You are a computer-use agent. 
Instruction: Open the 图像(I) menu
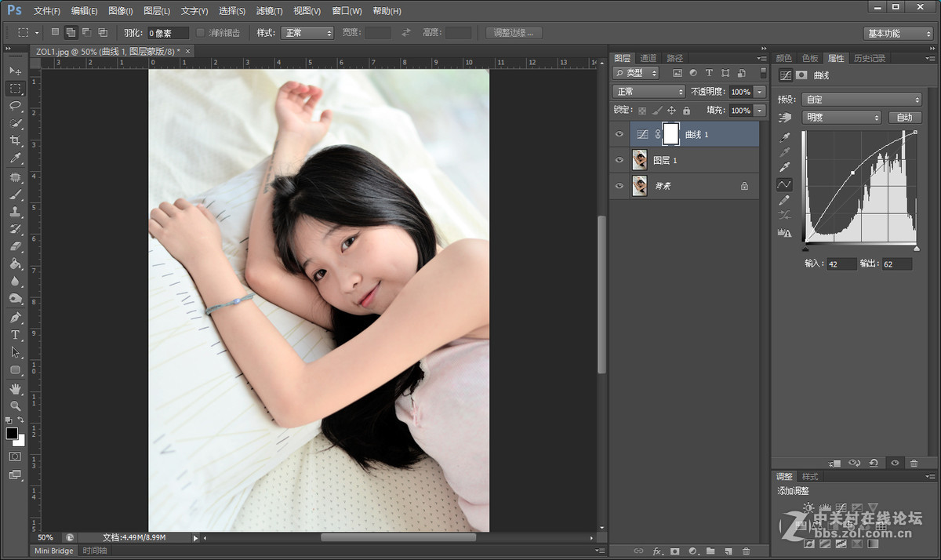121,11
